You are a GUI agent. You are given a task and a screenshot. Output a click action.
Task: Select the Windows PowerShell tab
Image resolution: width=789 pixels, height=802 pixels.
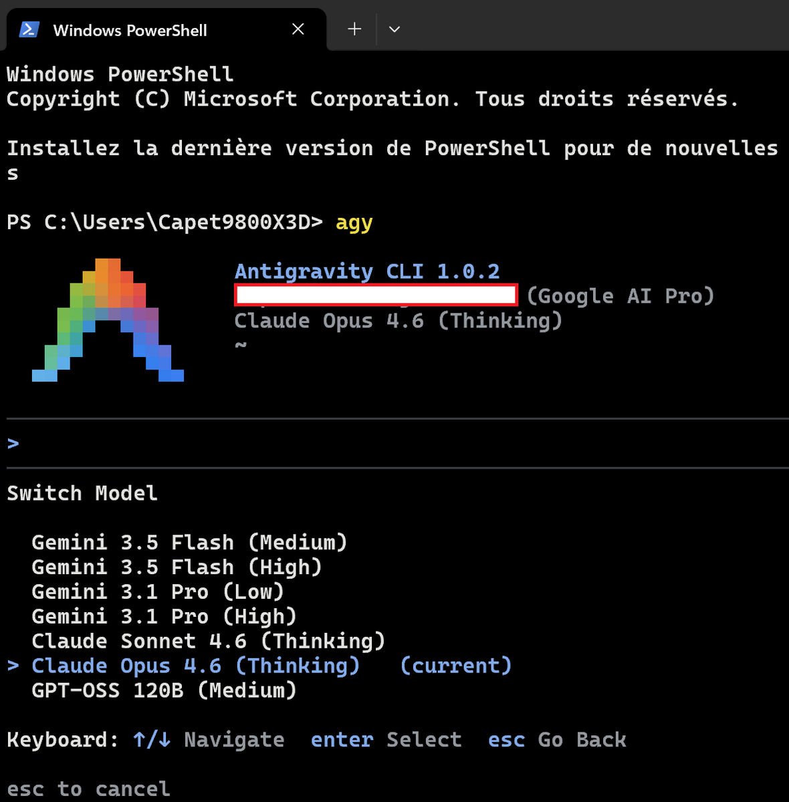coord(166,29)
